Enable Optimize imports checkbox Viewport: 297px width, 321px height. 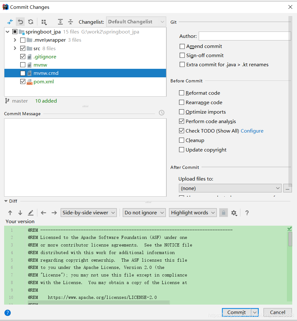pyautogui.click(x=182, y=112)
